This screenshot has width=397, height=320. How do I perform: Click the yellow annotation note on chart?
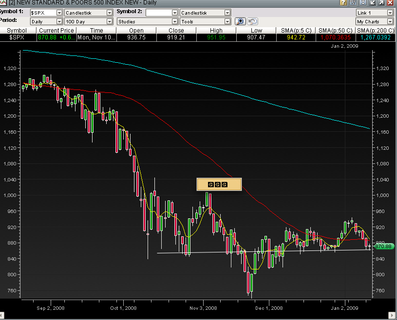[x=219, y=184]
